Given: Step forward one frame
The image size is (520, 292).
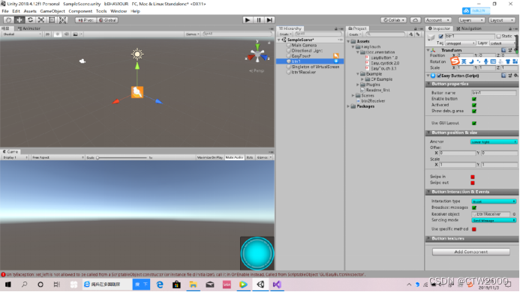Looking at the screenshot, I should pos(269,20).
